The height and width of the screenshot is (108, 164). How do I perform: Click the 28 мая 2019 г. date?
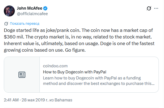click(x=35, y=100)
